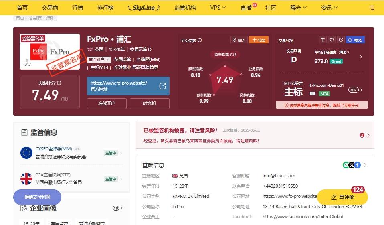Open the 监管机构 navigation item
This screenshot has height=225, width=384.
tap(185, 8)
